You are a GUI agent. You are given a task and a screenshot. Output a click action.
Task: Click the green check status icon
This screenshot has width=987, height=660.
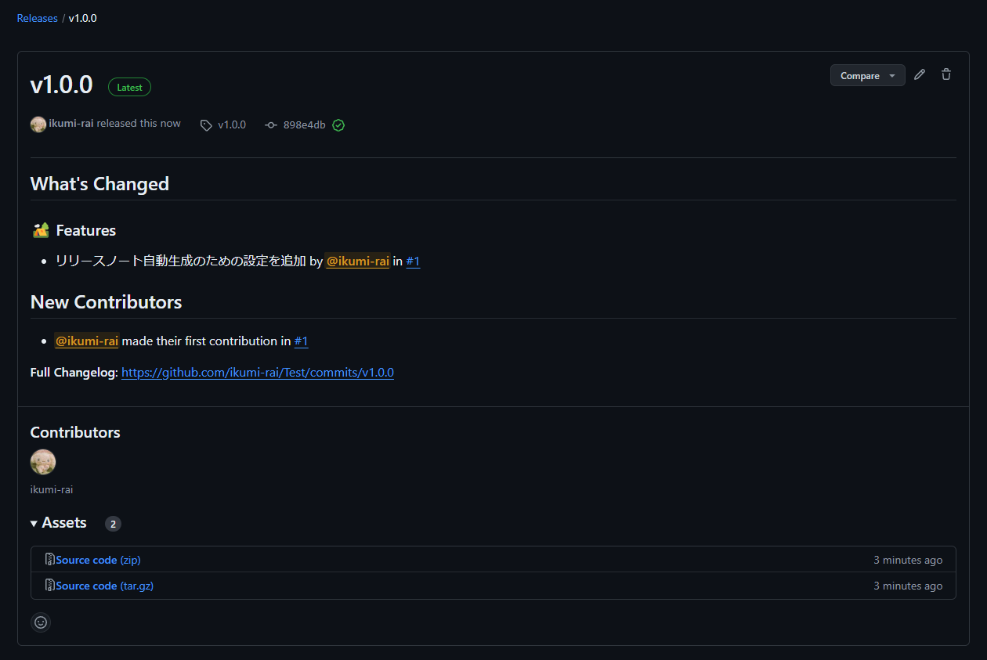338,125
